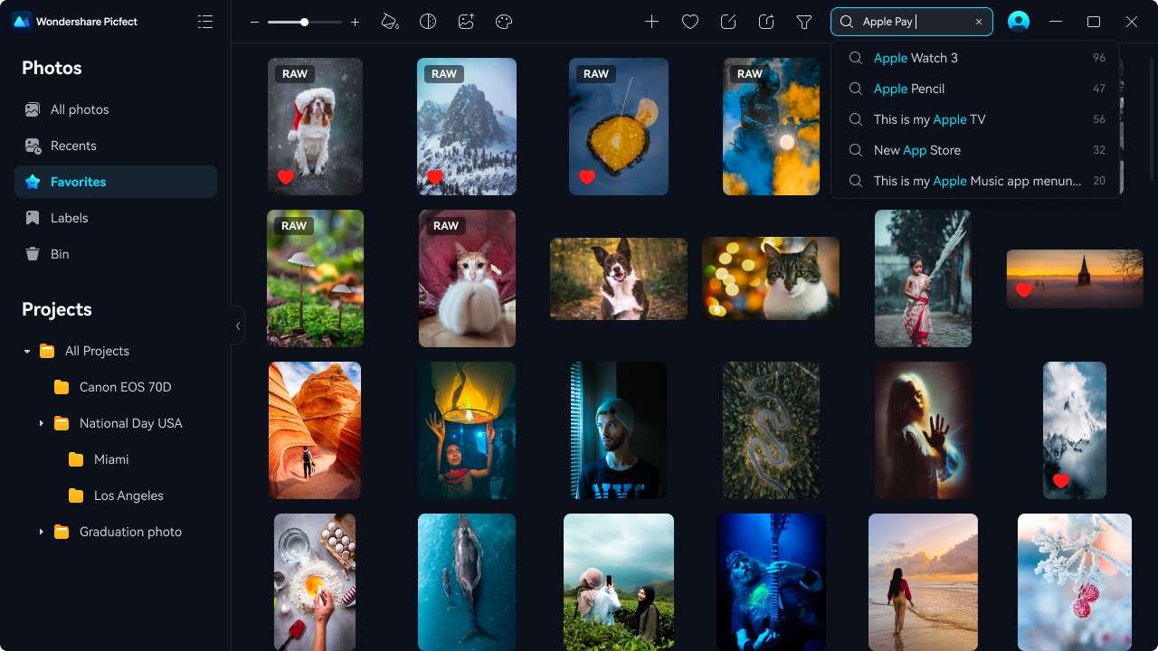Click the image enhance icon in toolbar
The image size is (1158, 651).
click(x=466, y=22)
